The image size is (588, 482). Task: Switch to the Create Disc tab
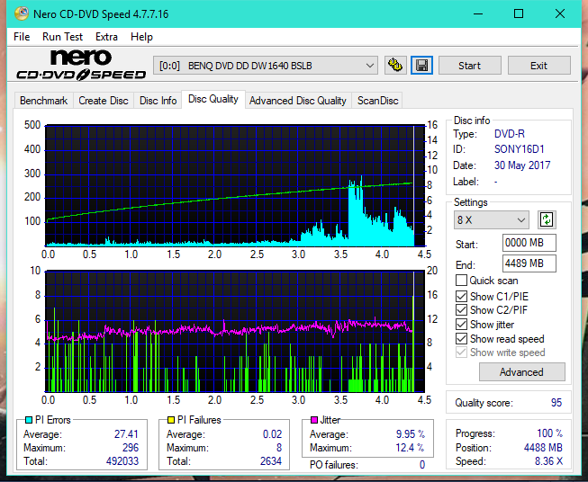coord(104,101)
